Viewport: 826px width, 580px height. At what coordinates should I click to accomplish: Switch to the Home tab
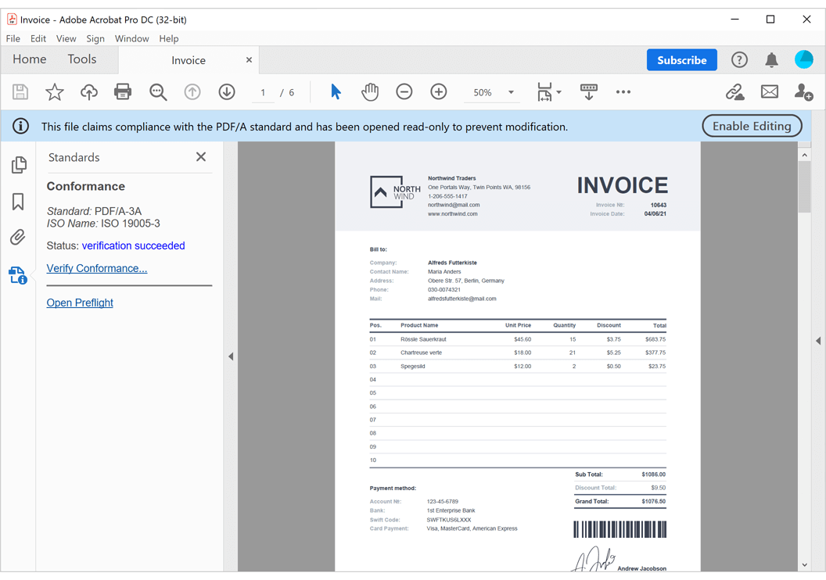29,59
